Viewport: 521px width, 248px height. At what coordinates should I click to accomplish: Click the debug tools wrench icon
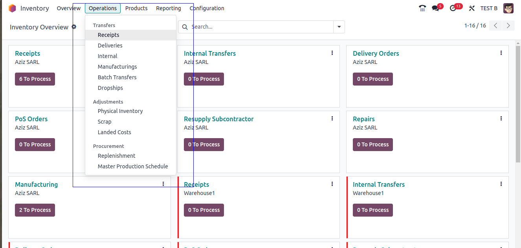pos(472,8)
